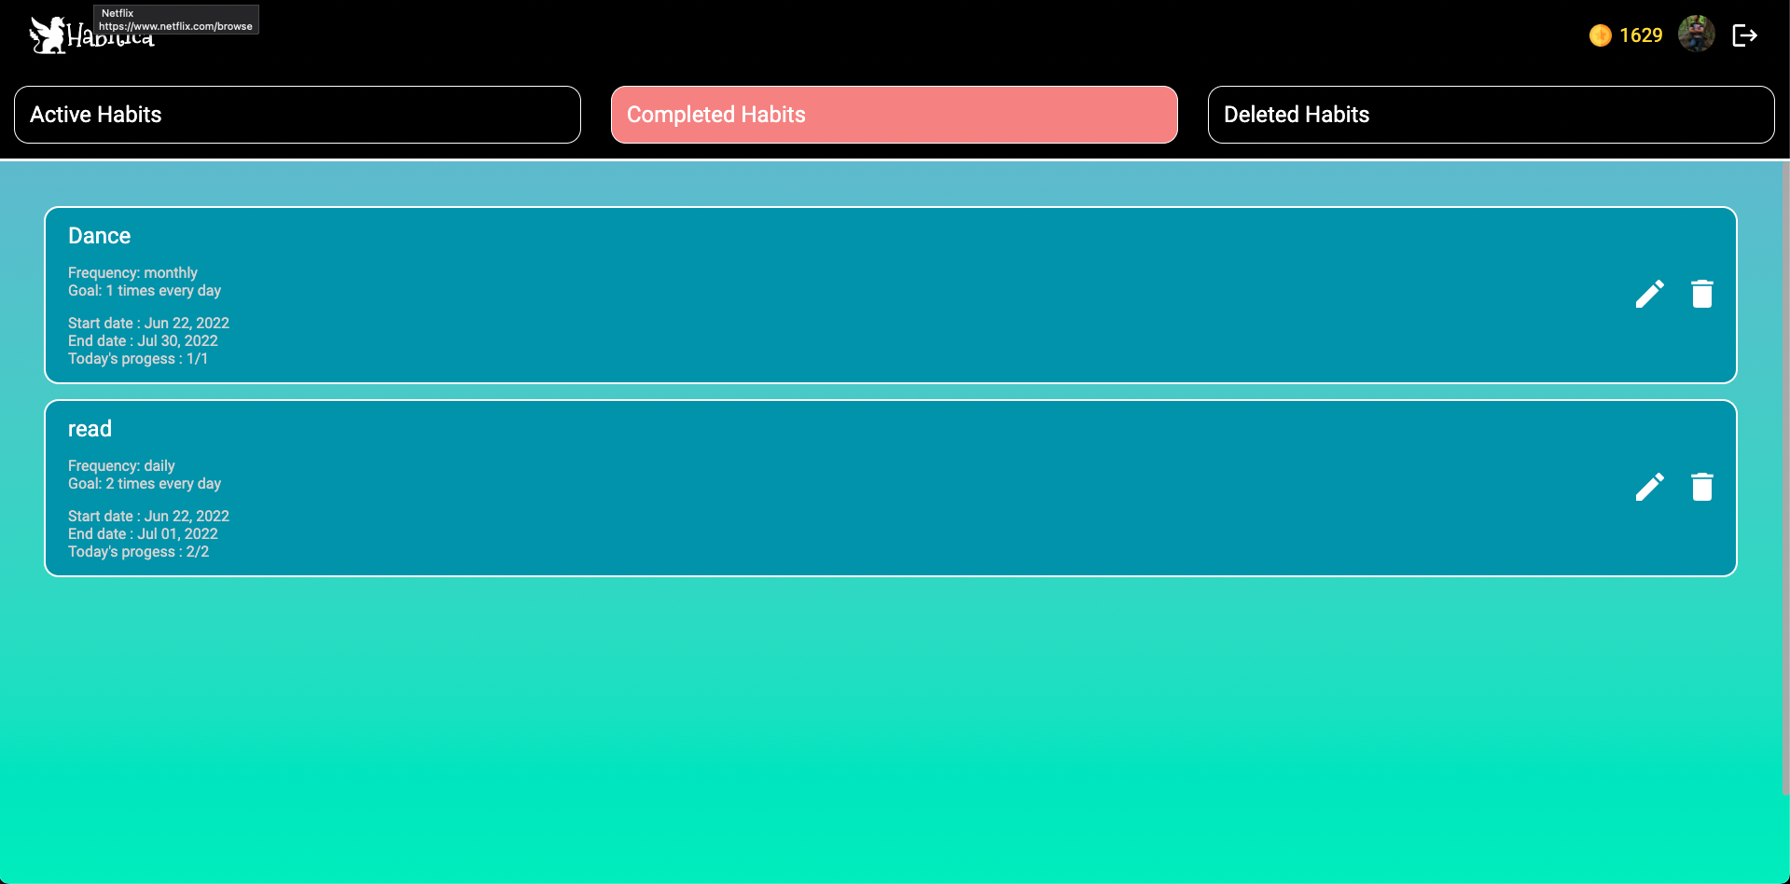This screenshot has height=884, width=1790.
Task: Select the Completed Habits tab
Action: tap(893, 114)
